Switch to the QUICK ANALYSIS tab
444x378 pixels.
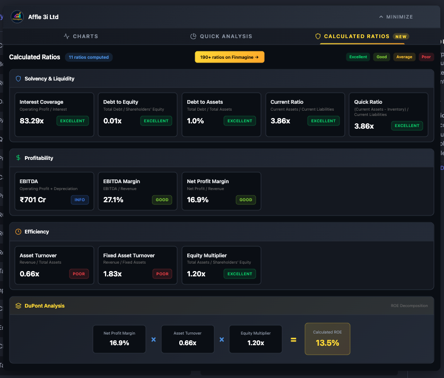pyautogui.click(x=221, y=37)
